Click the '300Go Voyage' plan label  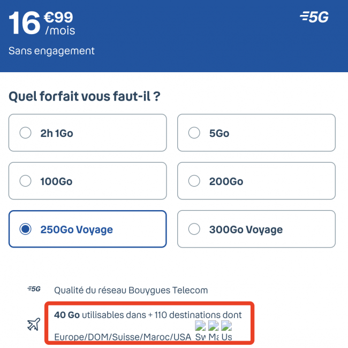246,229
